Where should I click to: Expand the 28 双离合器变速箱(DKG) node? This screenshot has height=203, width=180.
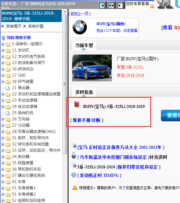click(x=3, y=132)
